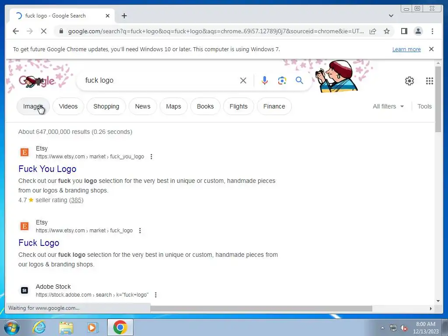Start search by voice with the microphone
Viewport: 448px width, 336px height.
click(265, 80)
